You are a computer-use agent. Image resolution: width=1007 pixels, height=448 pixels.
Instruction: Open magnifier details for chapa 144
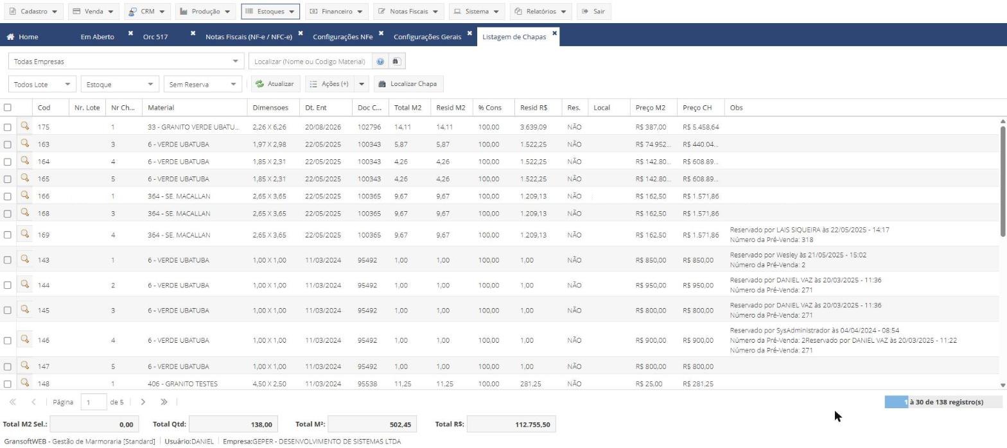coord(24,284)
